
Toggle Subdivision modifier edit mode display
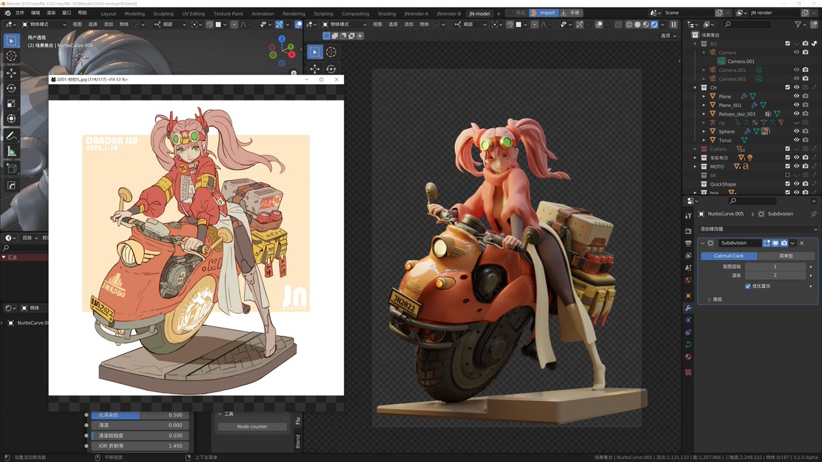point(767,243)
